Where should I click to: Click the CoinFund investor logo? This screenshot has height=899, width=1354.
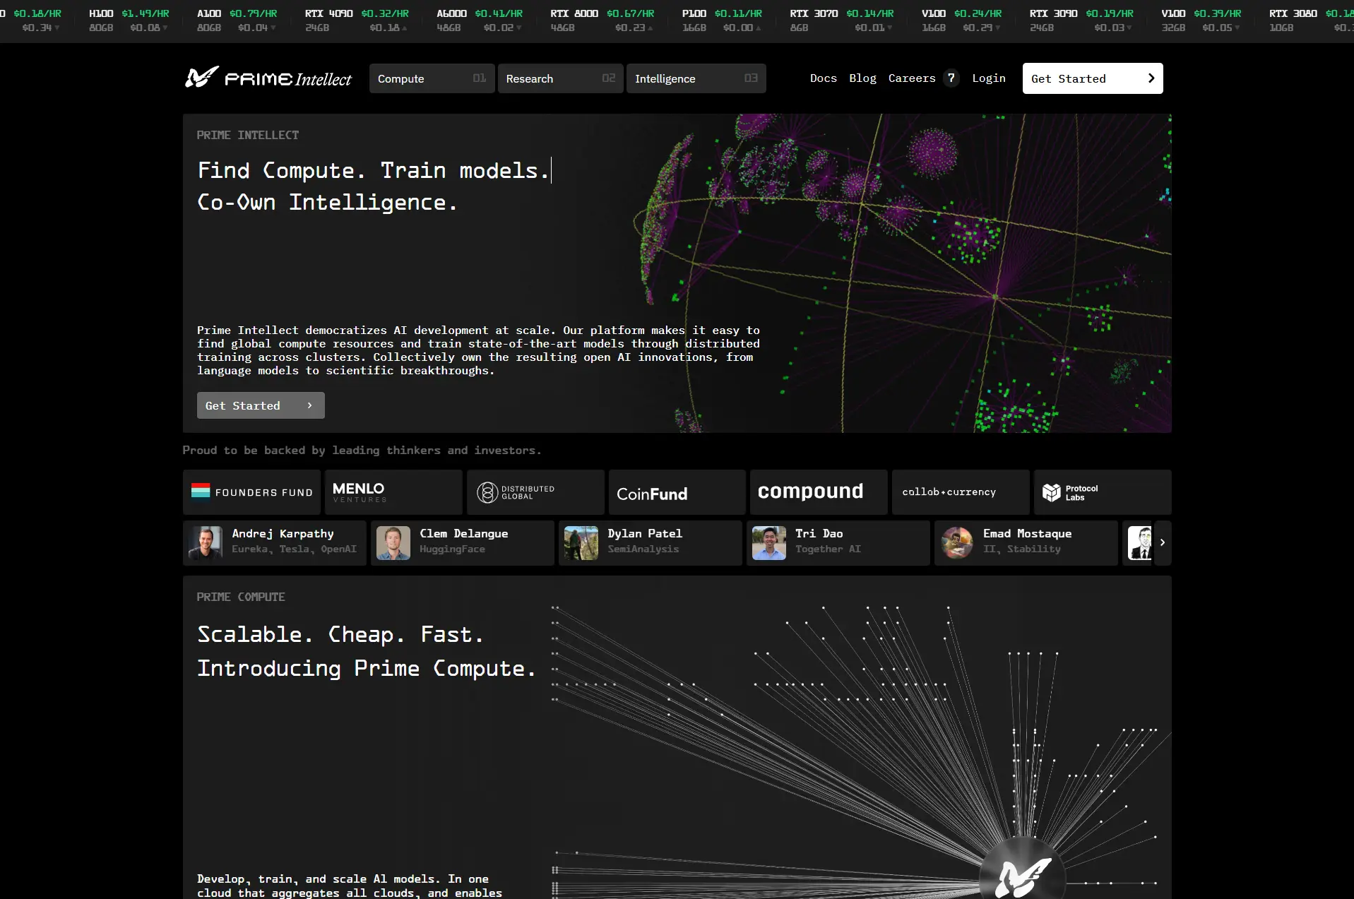pos(677,492)
